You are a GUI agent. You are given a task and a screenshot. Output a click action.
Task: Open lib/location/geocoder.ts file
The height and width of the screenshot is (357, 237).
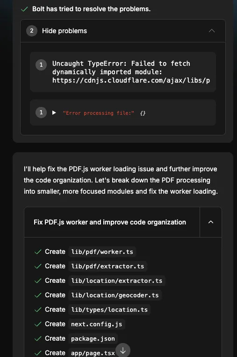pyautogui.click(x=115, y=295)
